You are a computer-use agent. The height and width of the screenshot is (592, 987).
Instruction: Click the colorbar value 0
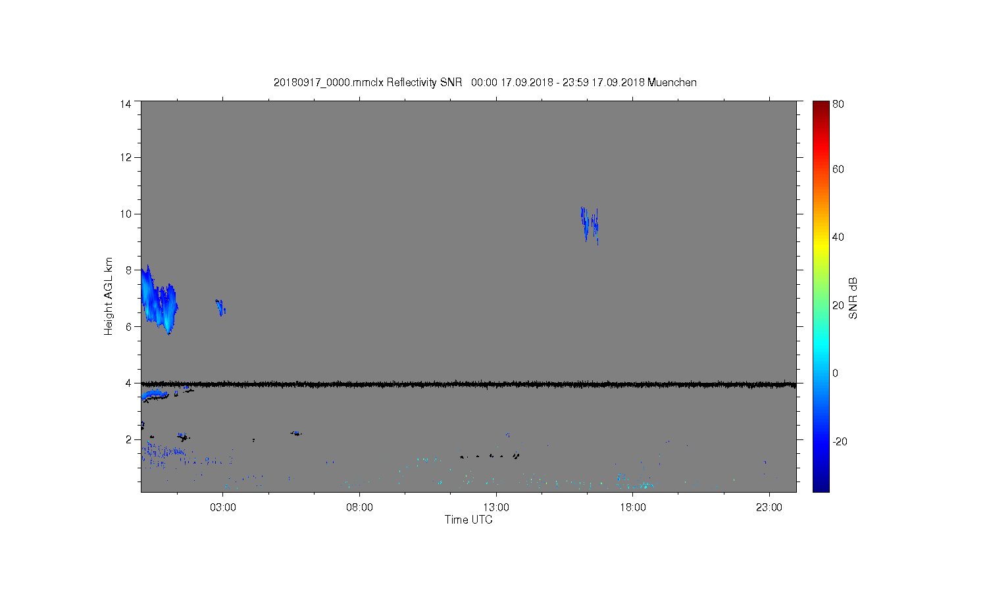836,373
